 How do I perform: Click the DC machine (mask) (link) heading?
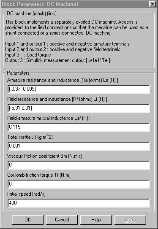[32, 13]
